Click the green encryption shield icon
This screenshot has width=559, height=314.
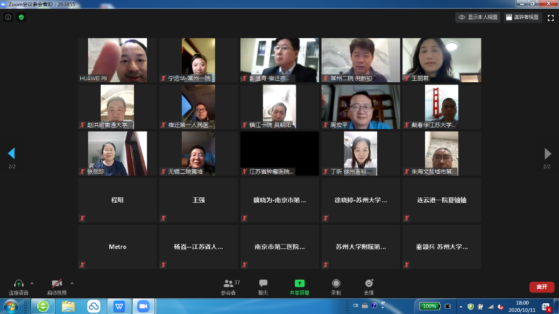click(22, 17)
